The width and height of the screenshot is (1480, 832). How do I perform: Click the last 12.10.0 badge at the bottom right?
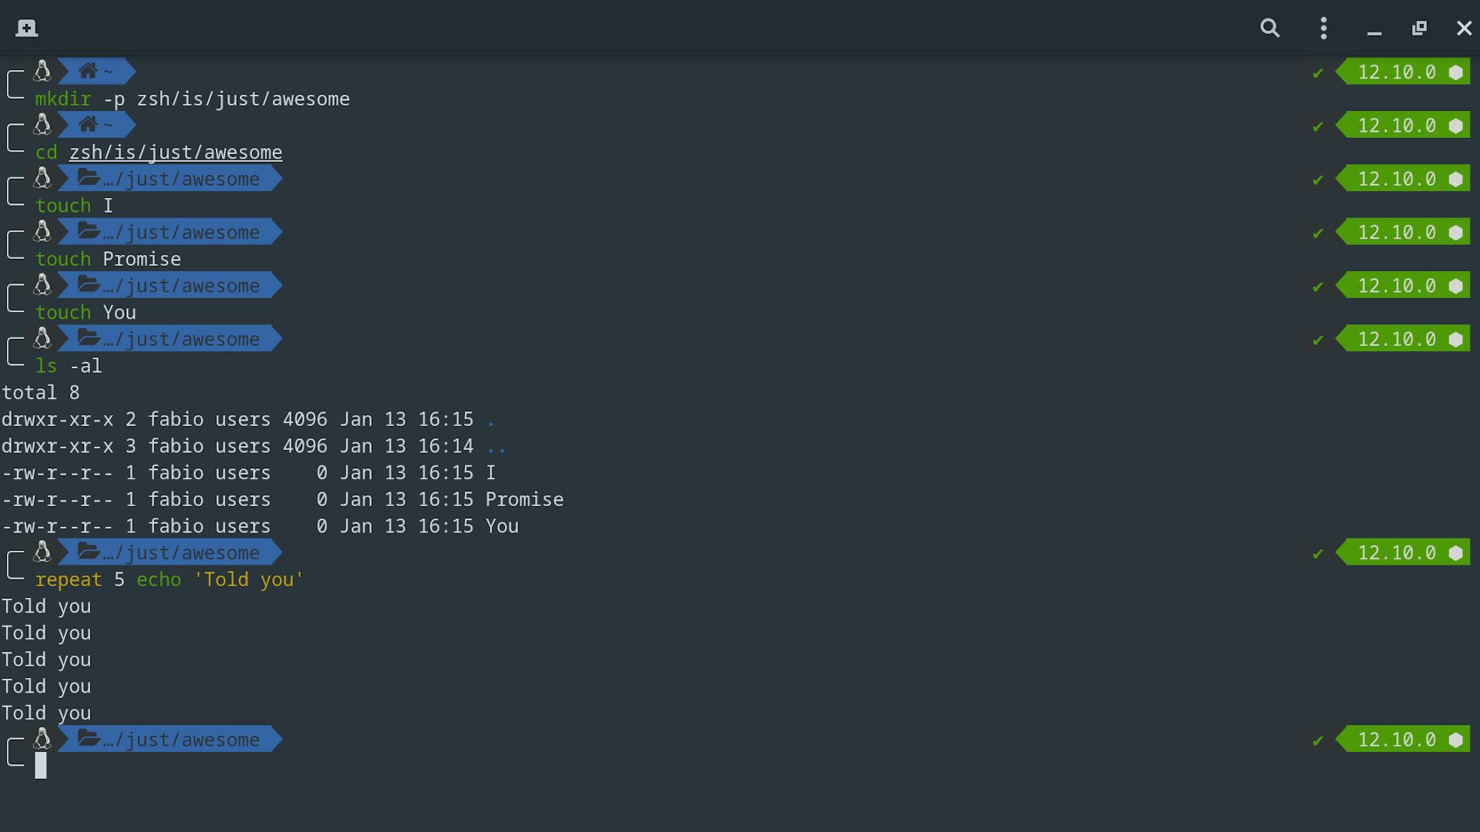[1397, 740]
